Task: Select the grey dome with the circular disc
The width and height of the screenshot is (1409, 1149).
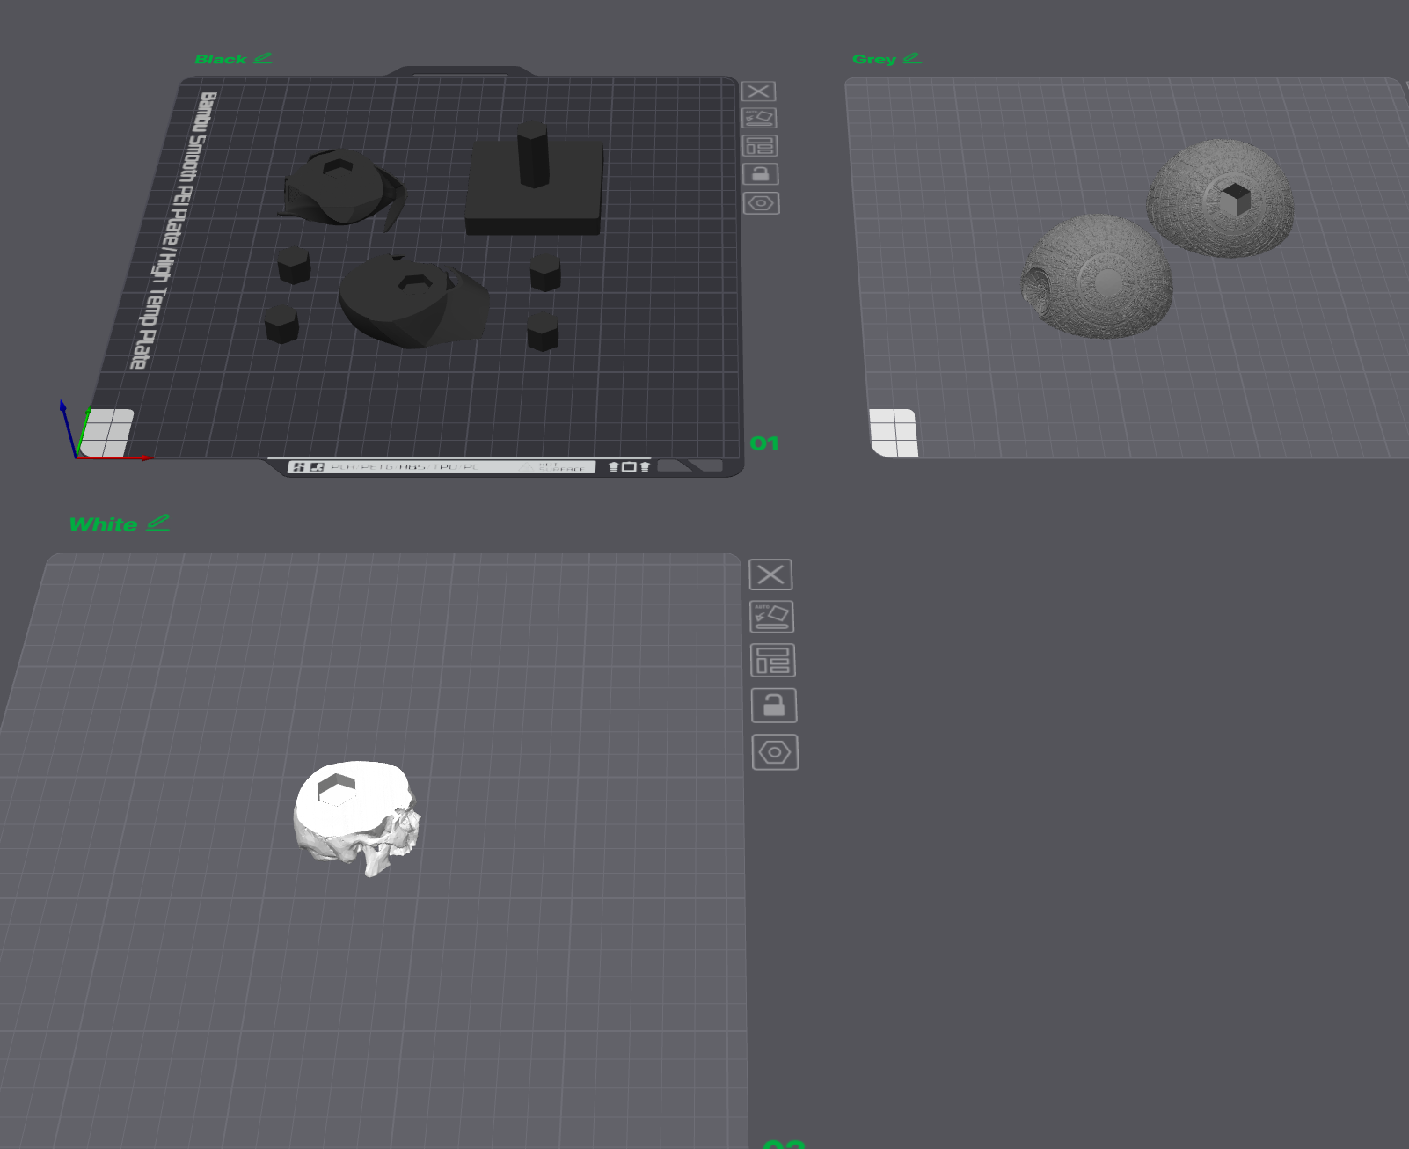Action: click(1098, 277)
